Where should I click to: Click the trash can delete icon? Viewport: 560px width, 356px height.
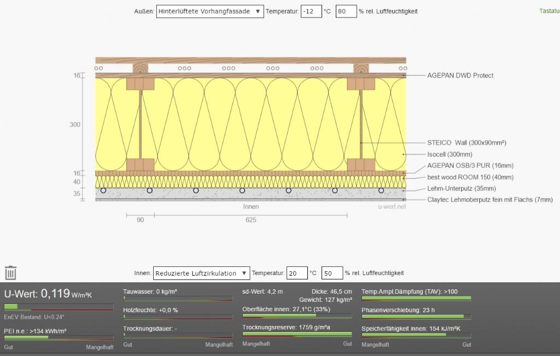tap(10, 273)
